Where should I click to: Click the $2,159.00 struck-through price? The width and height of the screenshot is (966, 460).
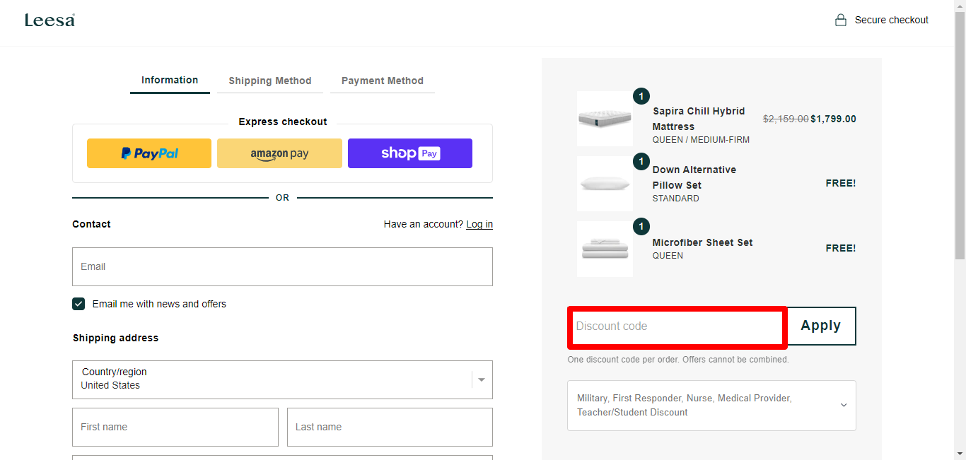coord(786,119)
